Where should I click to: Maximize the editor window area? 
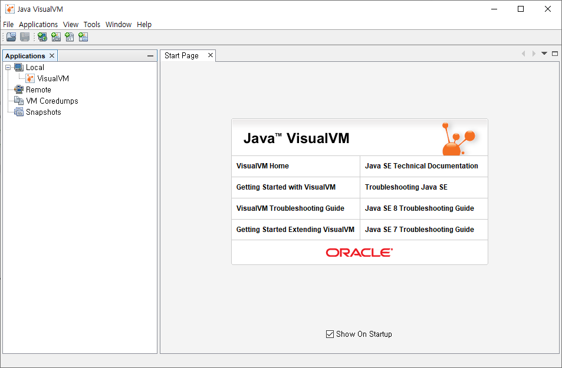coord(555,54)
